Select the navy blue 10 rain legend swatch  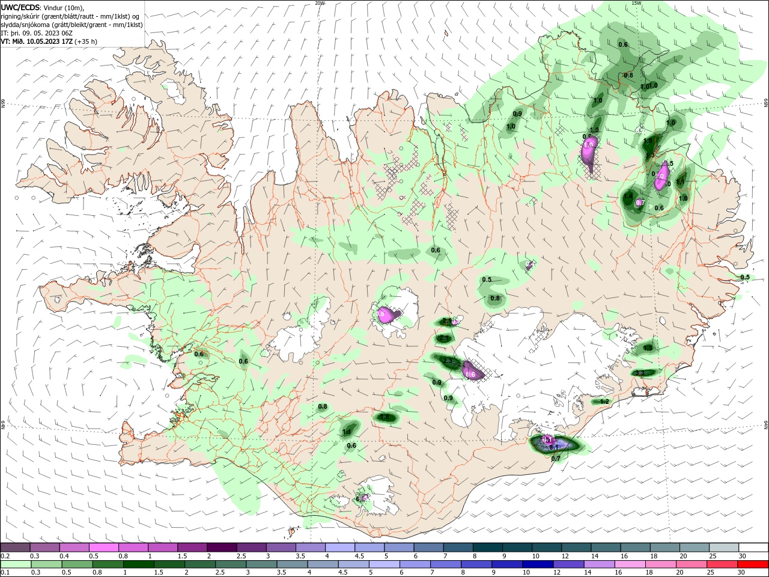click(538, 564)
